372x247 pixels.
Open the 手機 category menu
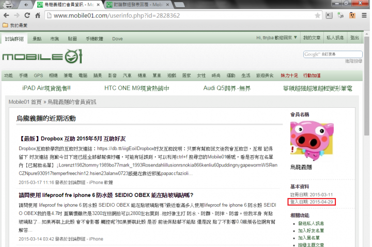23,76
